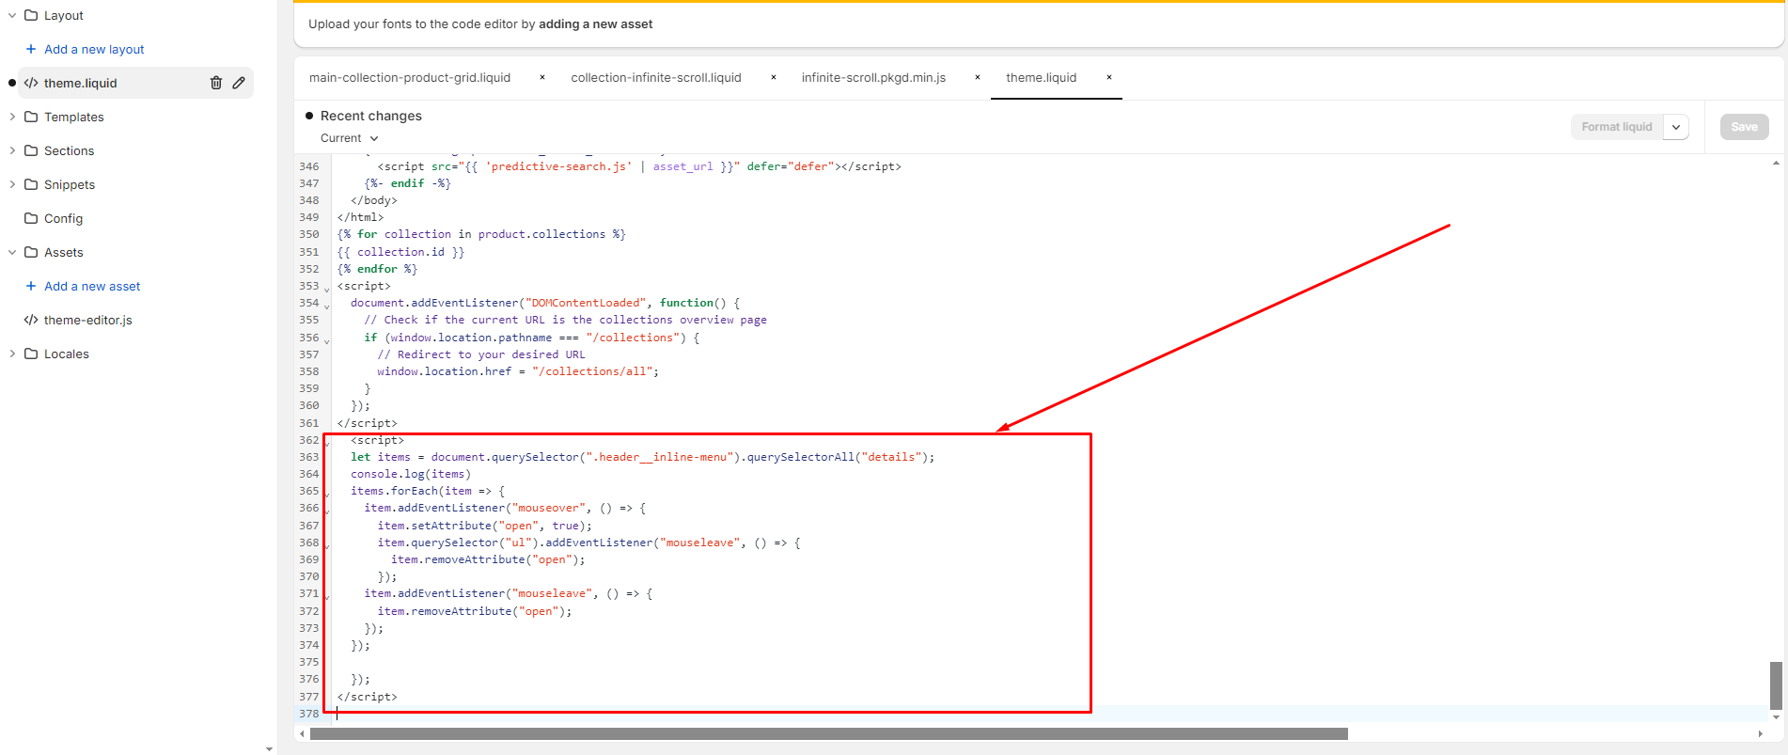This screenshot has width=1788, height=755.
Task: Click the Locales folder icon
Action: [x=31, y=354]
